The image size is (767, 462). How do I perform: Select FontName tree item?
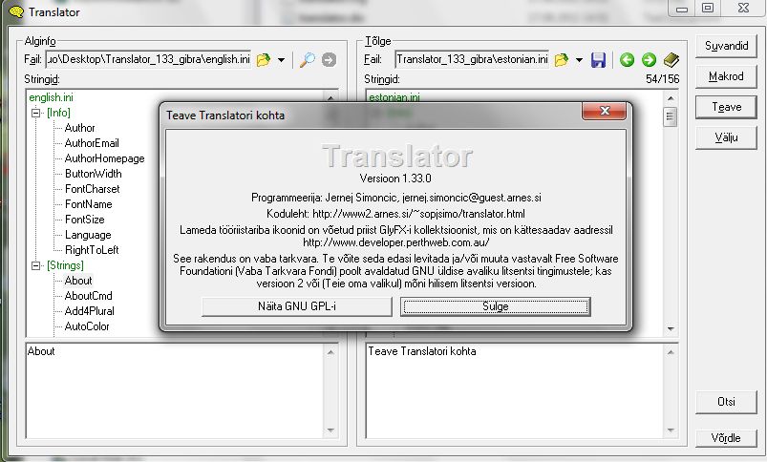89,204
